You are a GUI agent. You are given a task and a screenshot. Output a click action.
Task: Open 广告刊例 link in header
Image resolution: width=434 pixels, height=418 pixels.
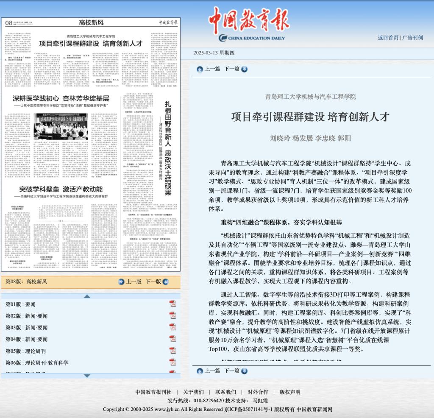412,38
